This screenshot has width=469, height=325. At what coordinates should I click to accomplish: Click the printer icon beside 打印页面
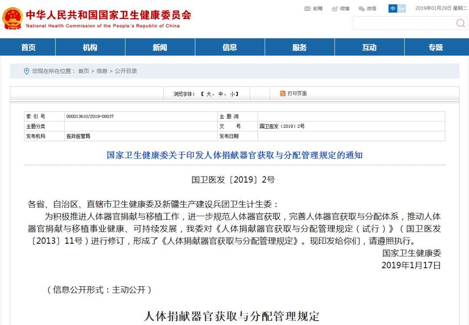283,93
